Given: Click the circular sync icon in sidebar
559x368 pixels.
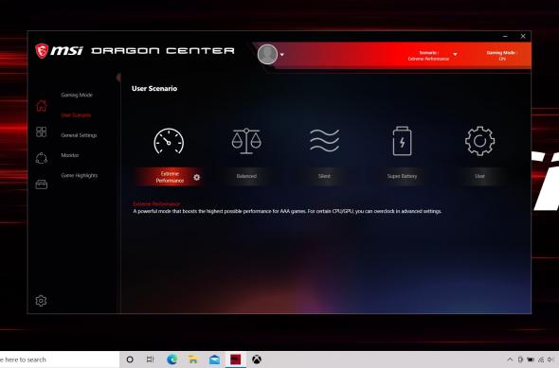Looking at the screenshot, I should (x=42, y=158).
